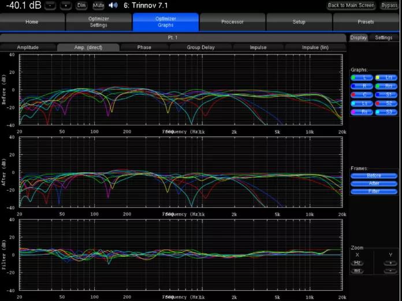Viewport: 402px width, 301px height.
Task: Toggle the Before frame
Action: pyautogui.click(x=374, y=176)
